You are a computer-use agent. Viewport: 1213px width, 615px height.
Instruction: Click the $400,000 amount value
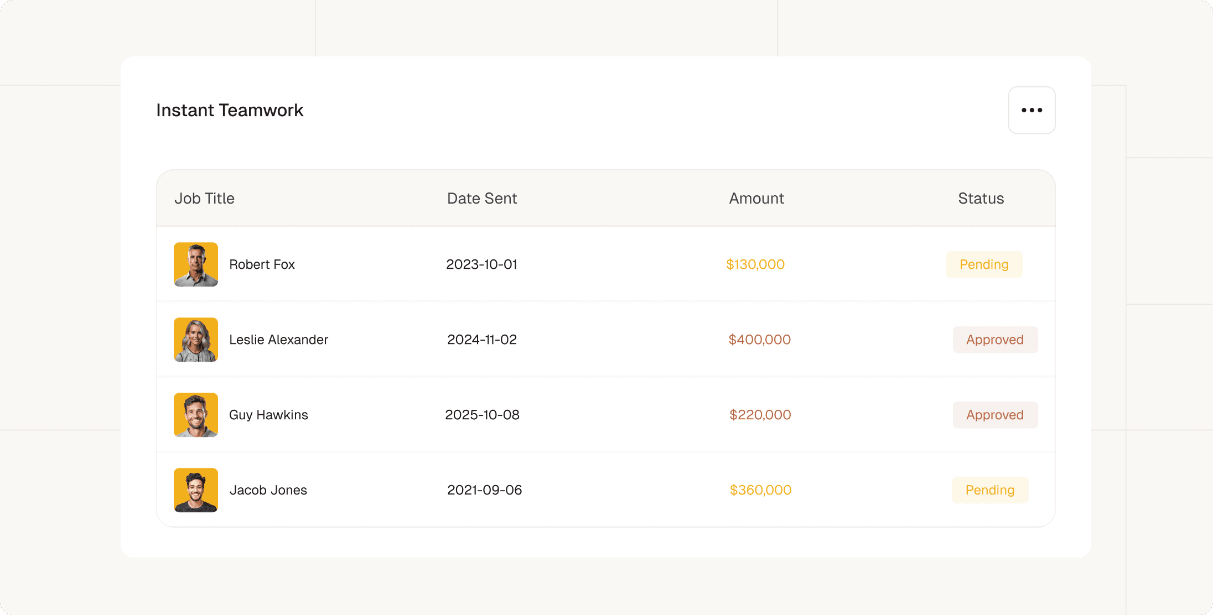[759, 340]
